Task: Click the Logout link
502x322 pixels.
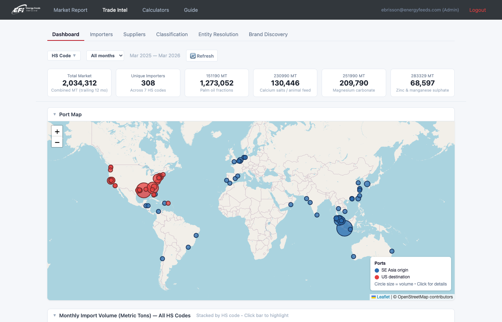Action: [x=478, y=10]
